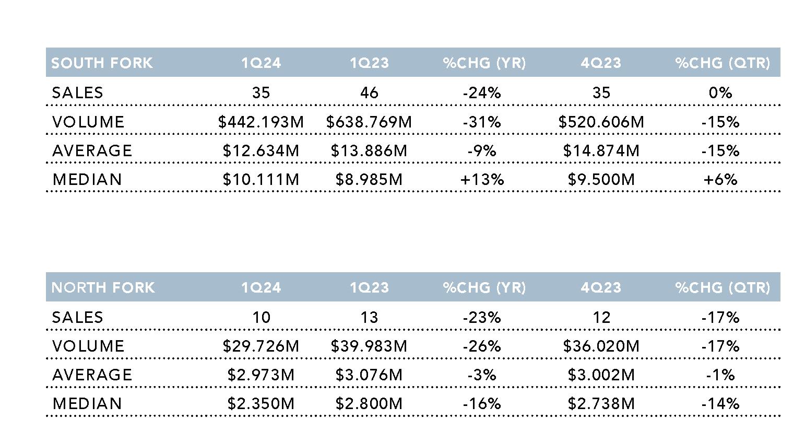Select North Fork median $2.350M cell
Image resolution: width=805 pixels, height=430 pixels.
pos(261,404)
